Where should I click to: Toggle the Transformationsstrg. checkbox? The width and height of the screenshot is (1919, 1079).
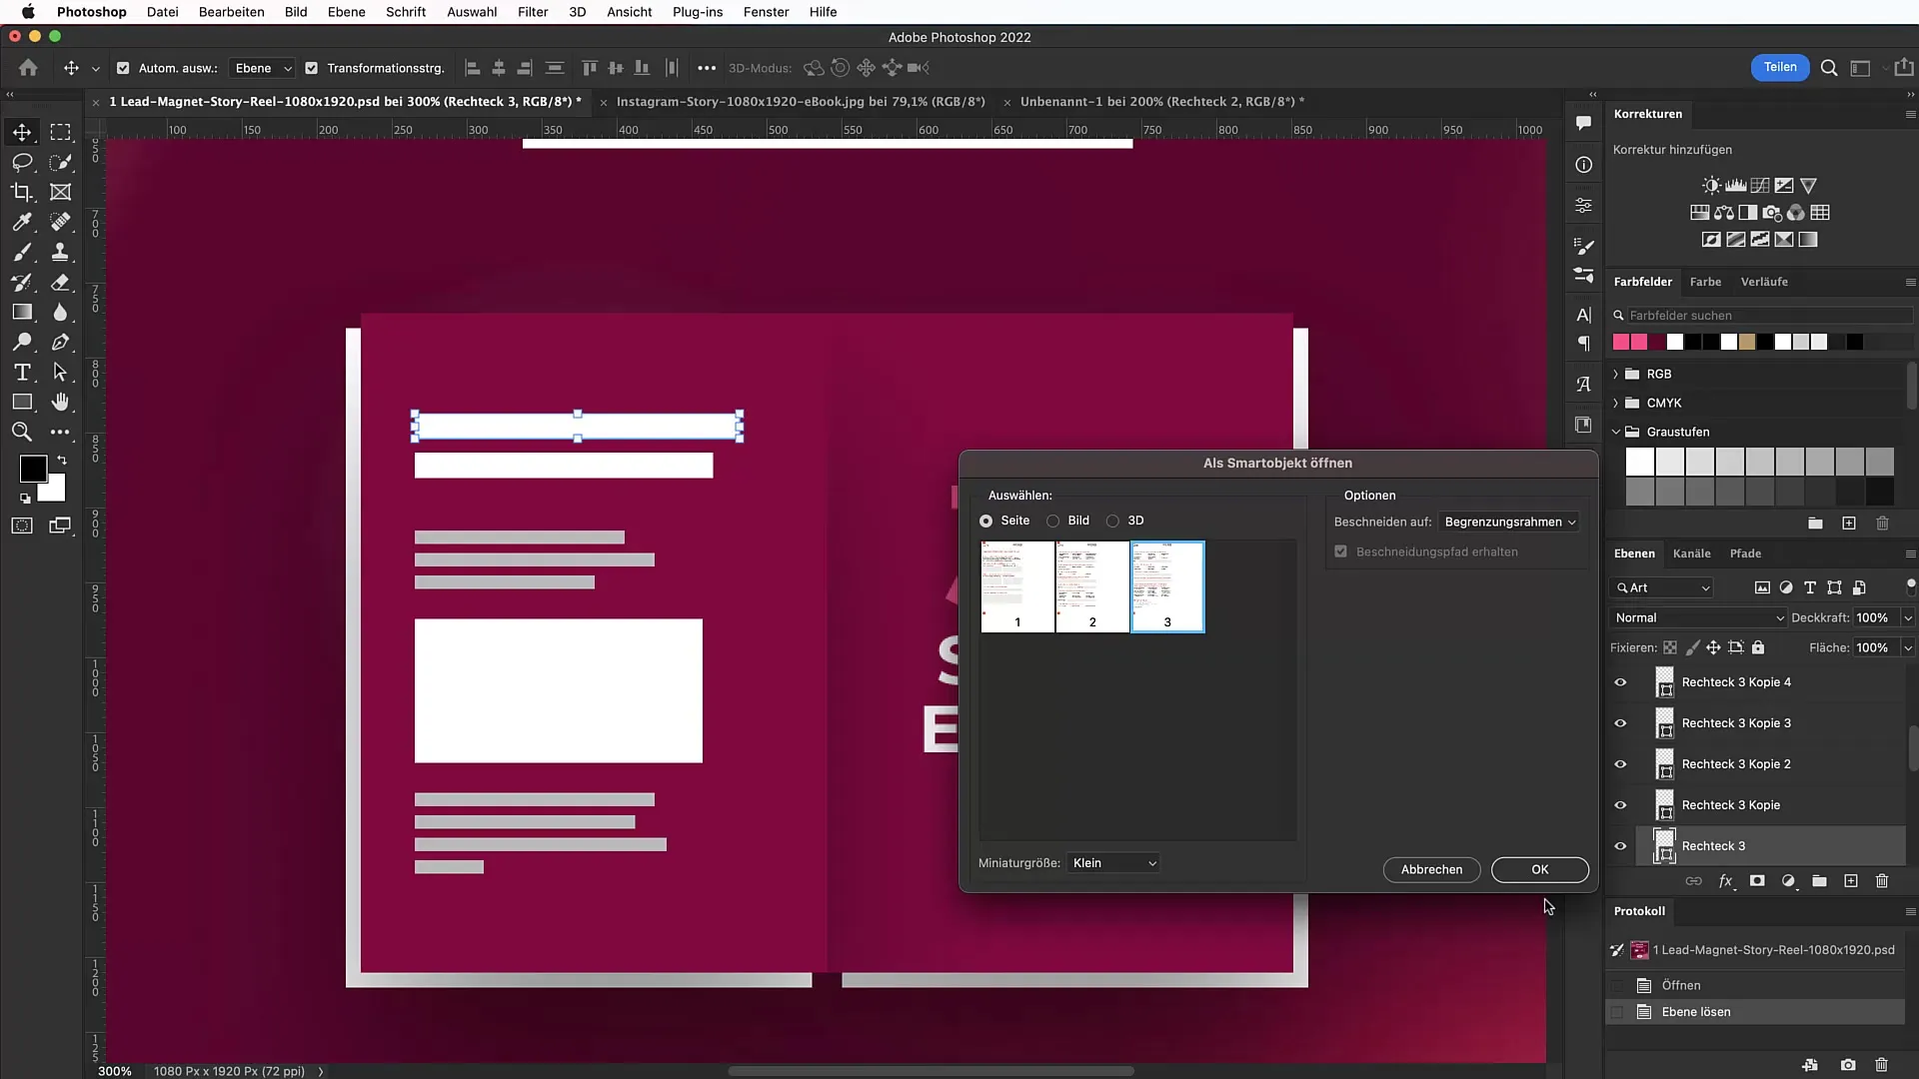tap(311, 68)
